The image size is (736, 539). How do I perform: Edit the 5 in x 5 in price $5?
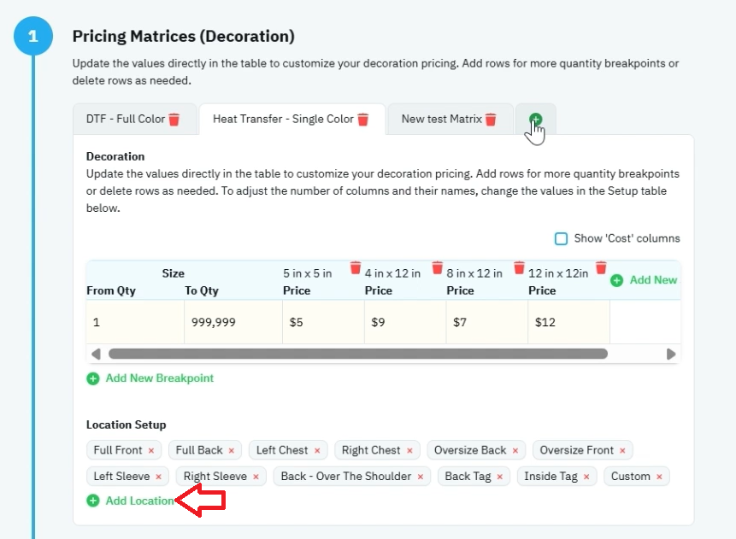point(323,322)
